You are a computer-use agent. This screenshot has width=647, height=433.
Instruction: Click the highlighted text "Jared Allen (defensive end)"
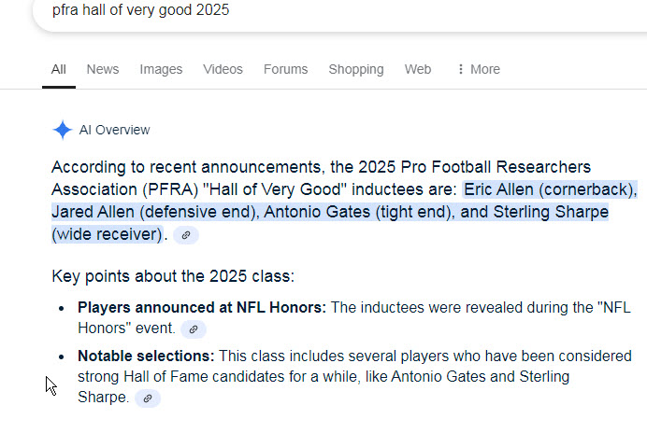[152, 213]
